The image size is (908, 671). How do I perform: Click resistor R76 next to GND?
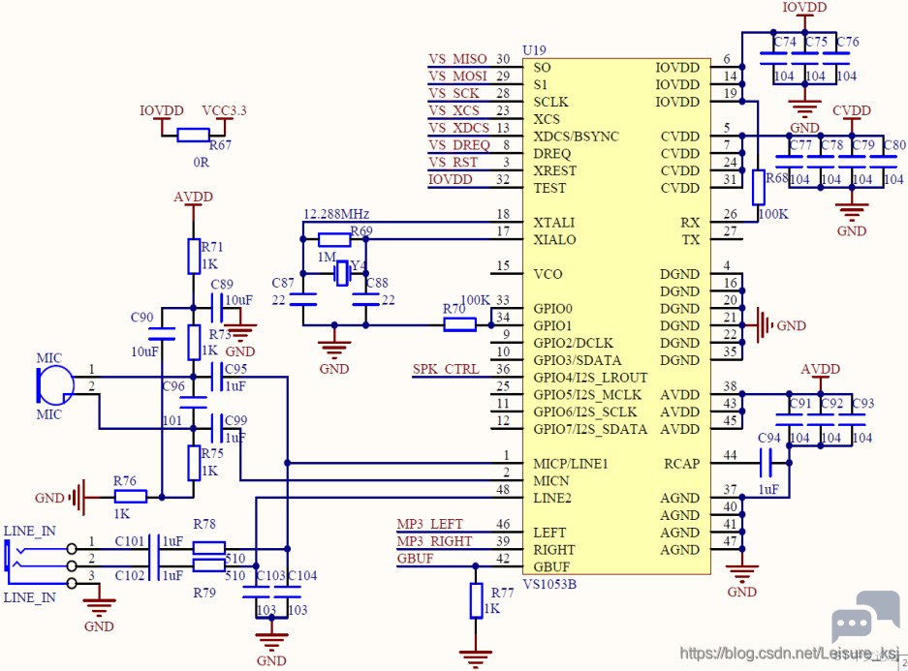[130, 497]
